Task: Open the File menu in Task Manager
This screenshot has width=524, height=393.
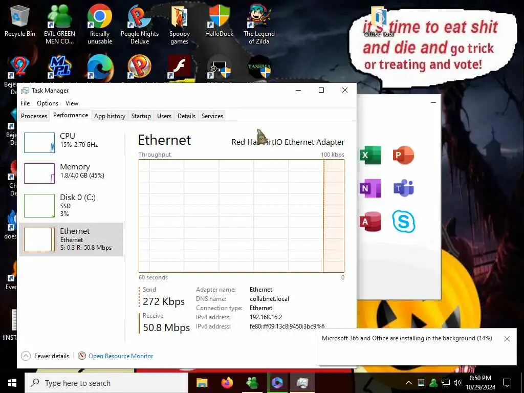Action: click(x=25, y=103)
